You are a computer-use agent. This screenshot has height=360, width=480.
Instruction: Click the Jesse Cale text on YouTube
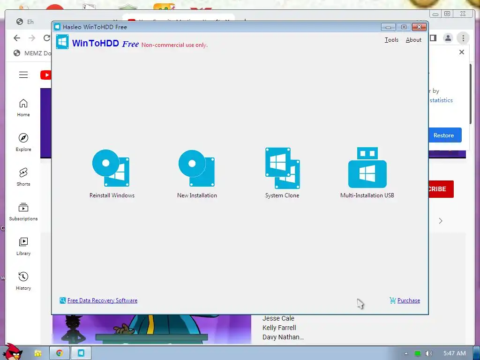(278, 318)
